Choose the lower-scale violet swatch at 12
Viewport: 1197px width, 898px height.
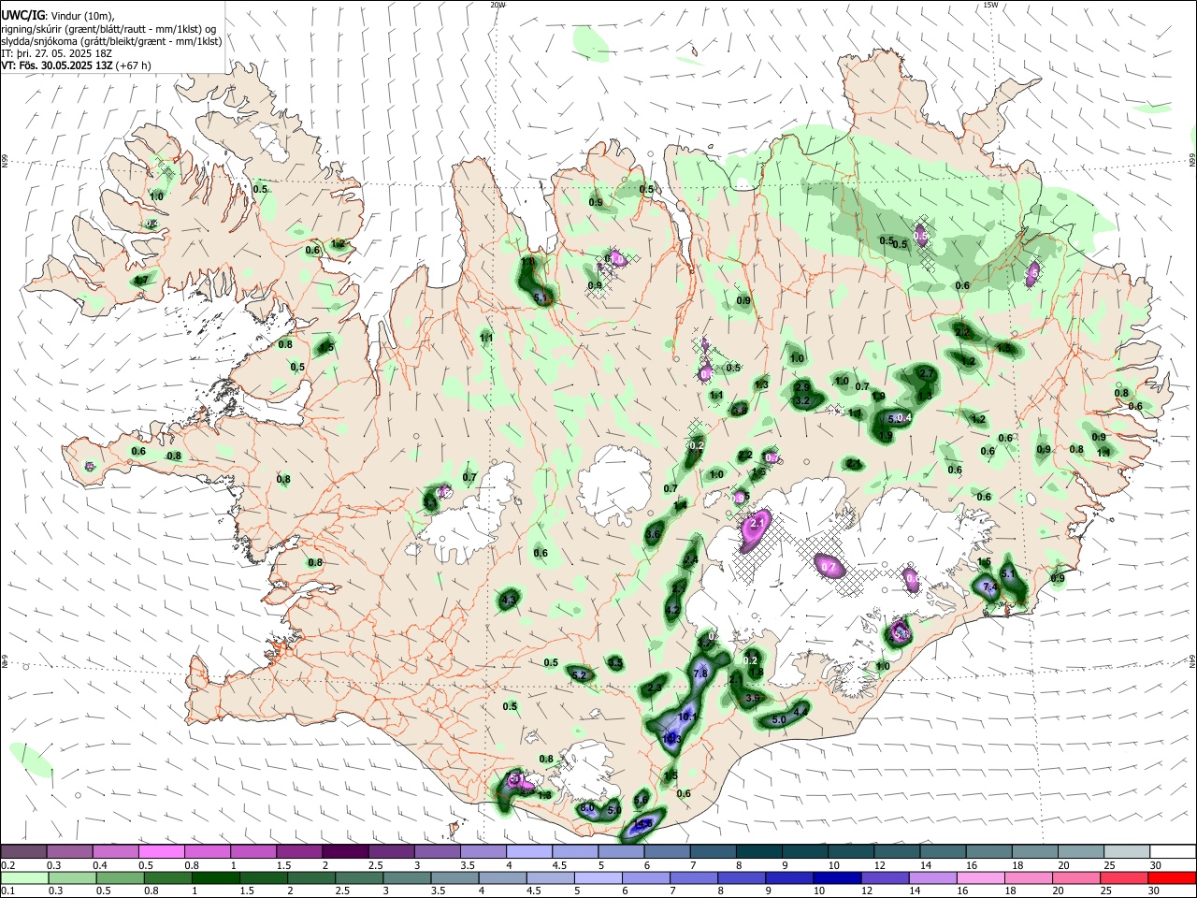(x=886, y=877)
